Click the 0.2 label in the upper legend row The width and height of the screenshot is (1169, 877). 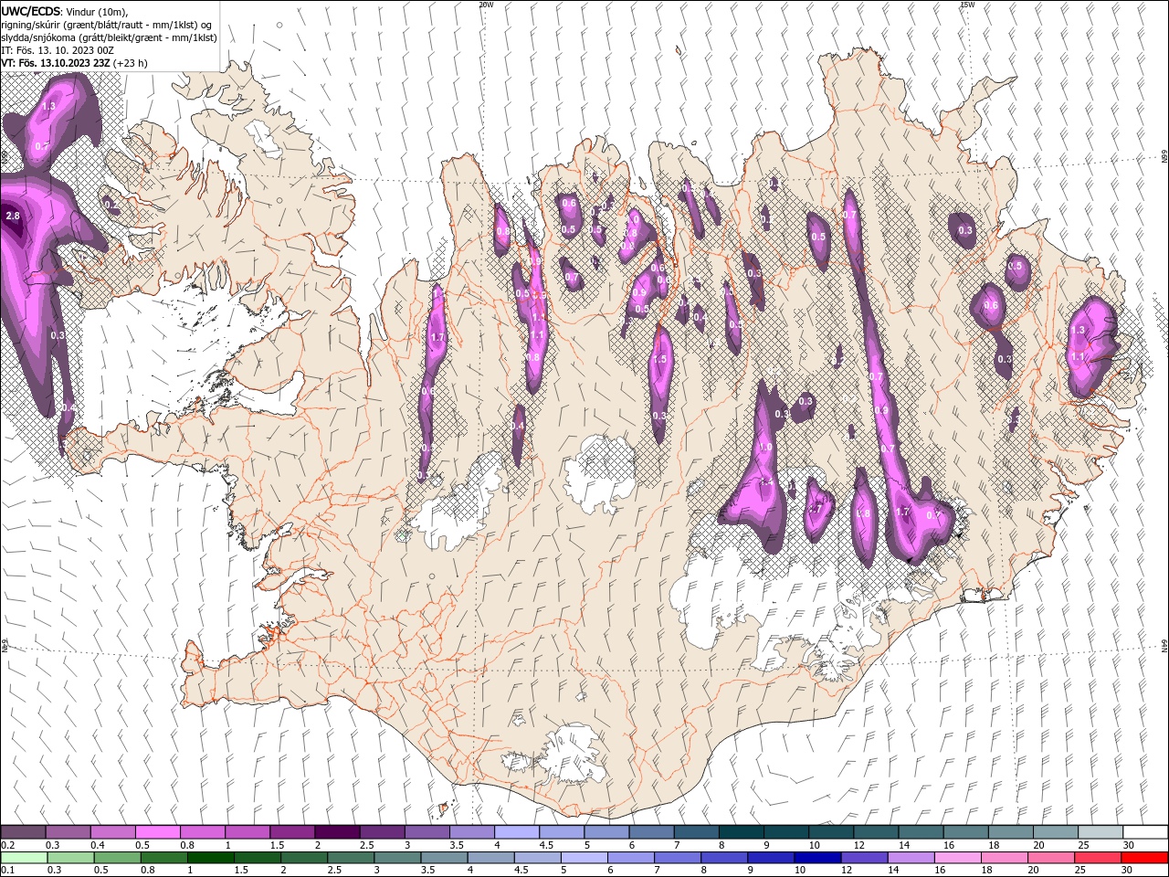(7, 845)
